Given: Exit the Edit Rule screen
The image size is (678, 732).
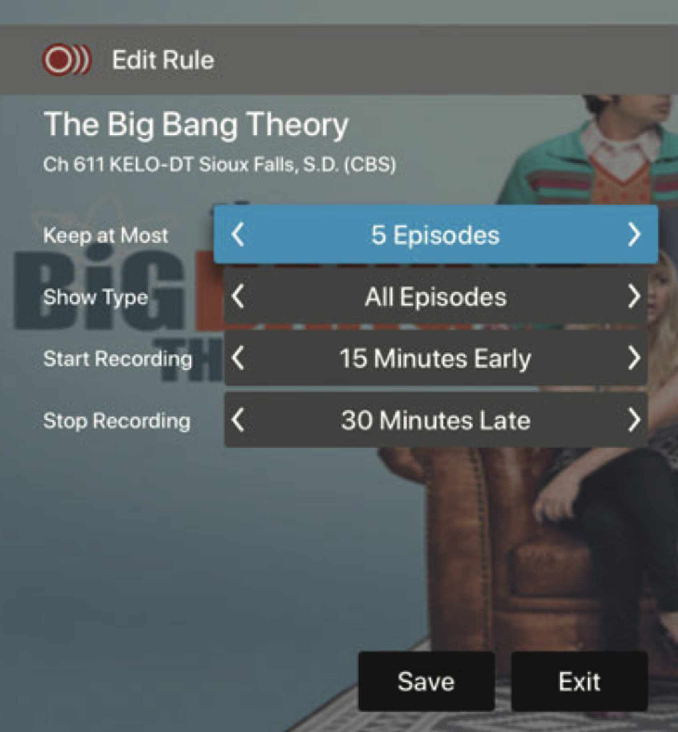Looking at the screenshot, I should [x=579, y=682].
